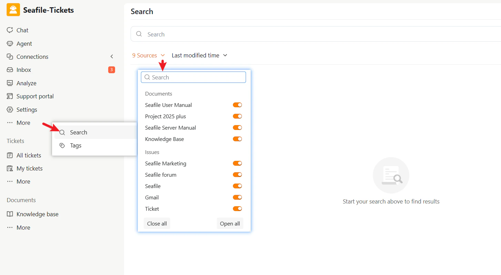The height and width of the screenshot is (275, 501).
Task: Click the My tickets icon
Action: point(10,168)
